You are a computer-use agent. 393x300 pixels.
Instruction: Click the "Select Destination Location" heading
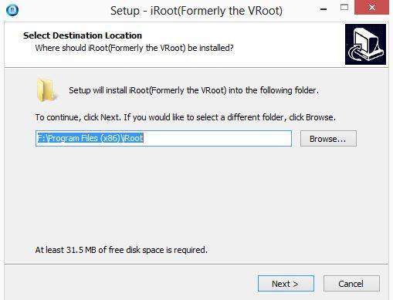[x=83, y=35]
